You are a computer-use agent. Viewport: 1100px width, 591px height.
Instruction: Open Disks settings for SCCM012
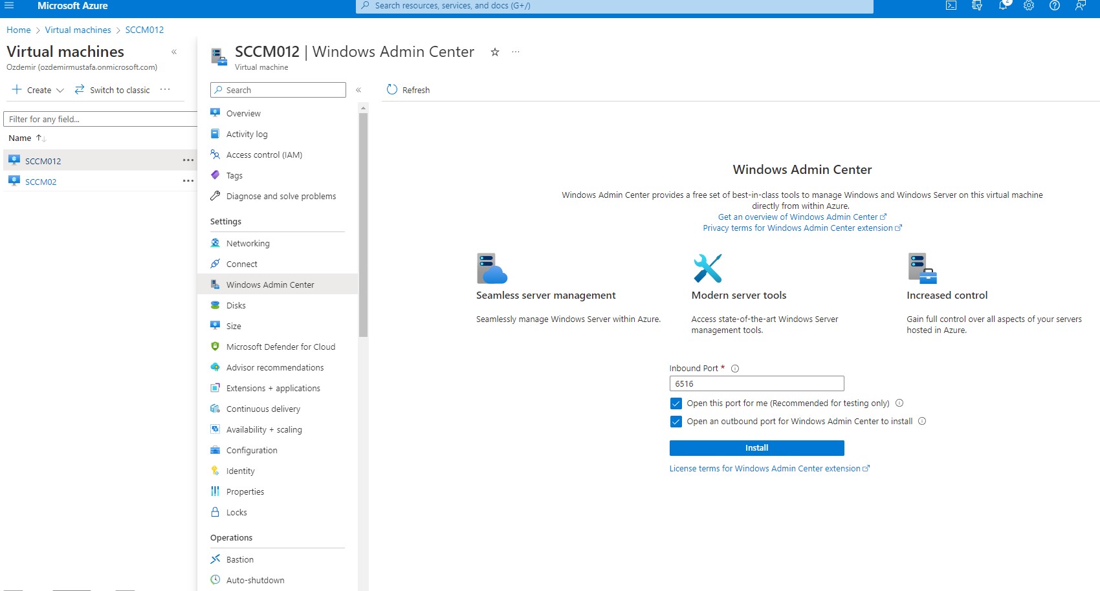pos(236,305)
